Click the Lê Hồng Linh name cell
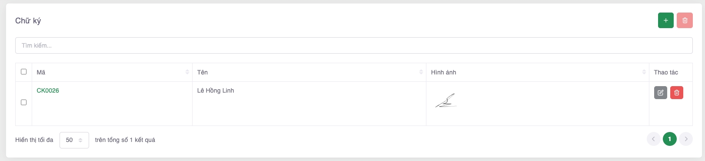This screenshot has height=161, width=705. (216, 90)
